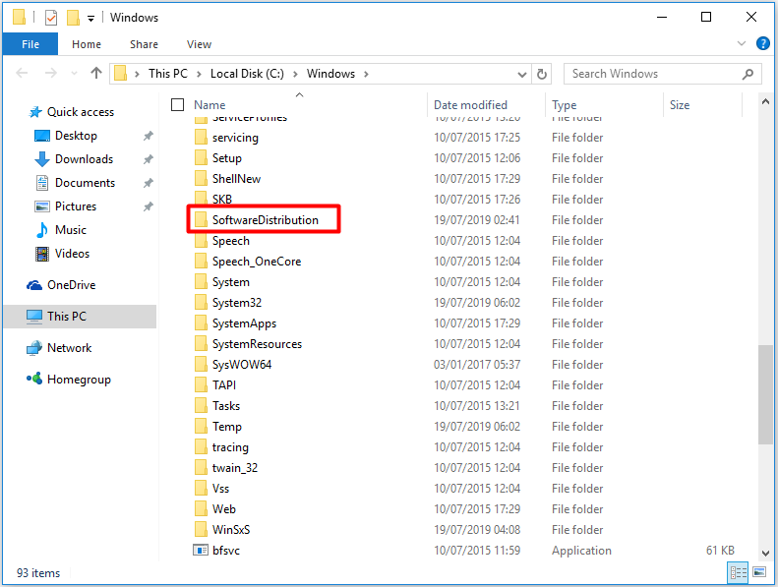Click Local Disk (C:) in address path

[247, 74]
